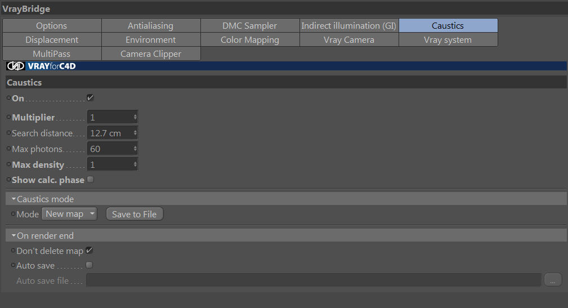The image size is (568, 308).
Task: Click the Multiplier keyframe dot
Action: [8, 117]
